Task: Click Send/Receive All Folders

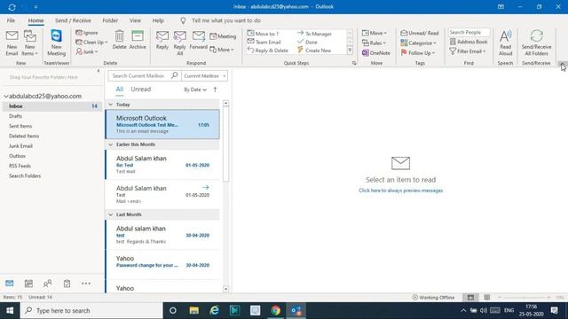Action: tap(536, 43)
